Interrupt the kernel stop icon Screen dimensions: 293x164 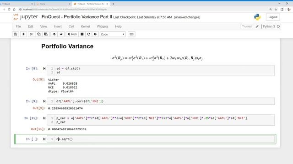[82, 34]
